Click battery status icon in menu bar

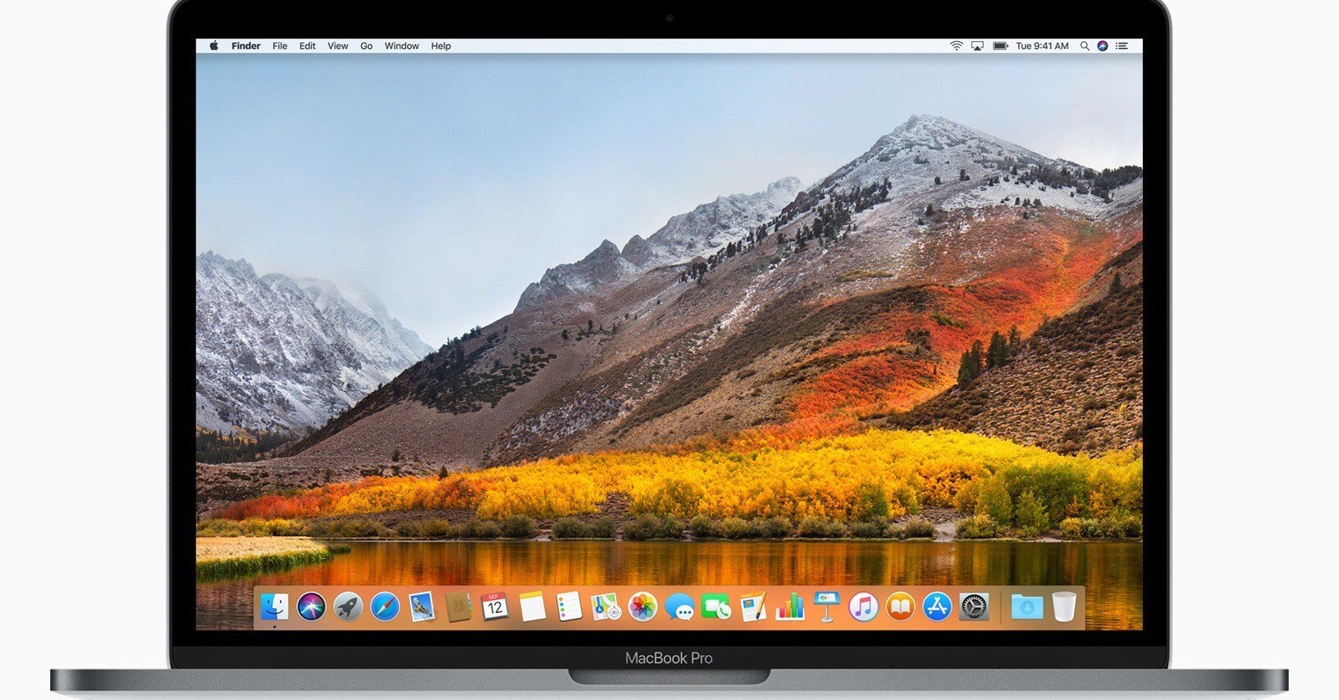point(1000,46)
